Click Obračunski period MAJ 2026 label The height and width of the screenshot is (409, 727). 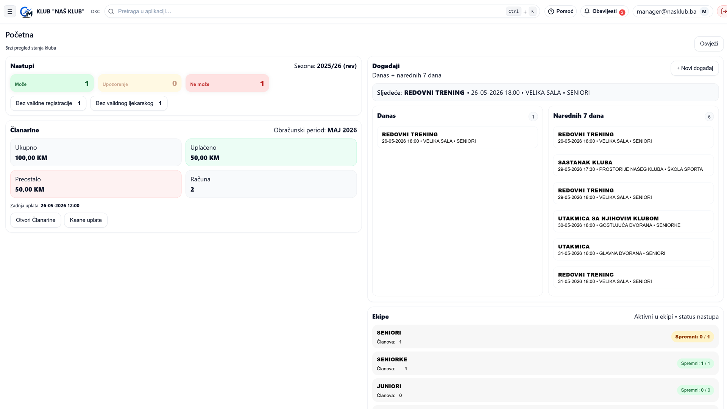point(315,130)
